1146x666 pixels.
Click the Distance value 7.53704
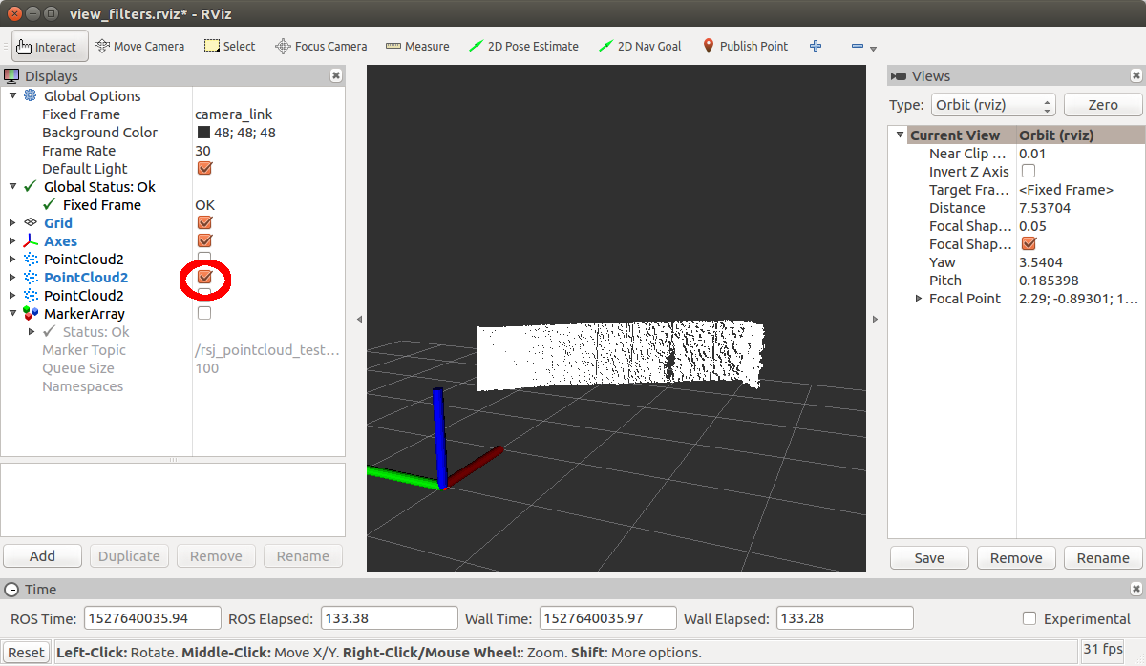[1045, 208]
